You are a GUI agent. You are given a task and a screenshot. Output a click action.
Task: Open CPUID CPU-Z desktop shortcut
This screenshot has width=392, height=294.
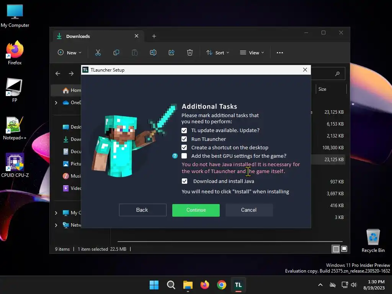(x=15, y=165)
